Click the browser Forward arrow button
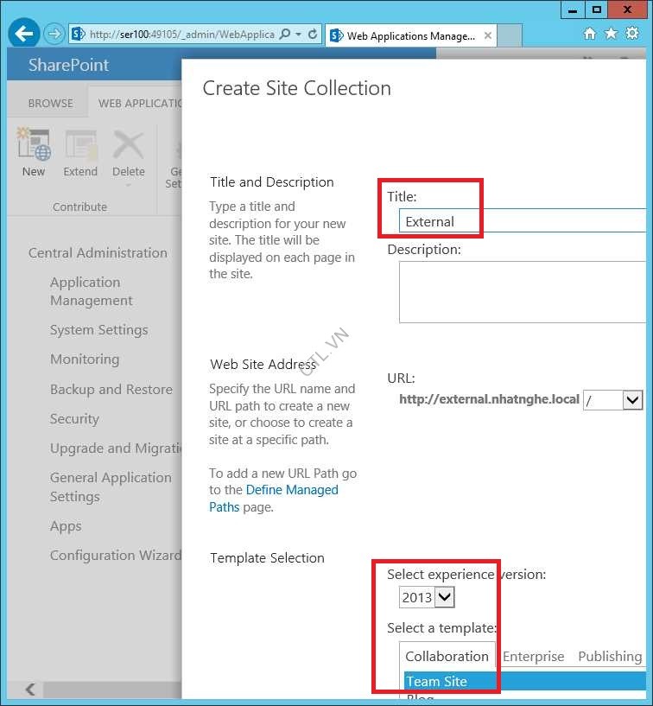The height and width of the screenshot is (706, 653). tap(54, 35)
